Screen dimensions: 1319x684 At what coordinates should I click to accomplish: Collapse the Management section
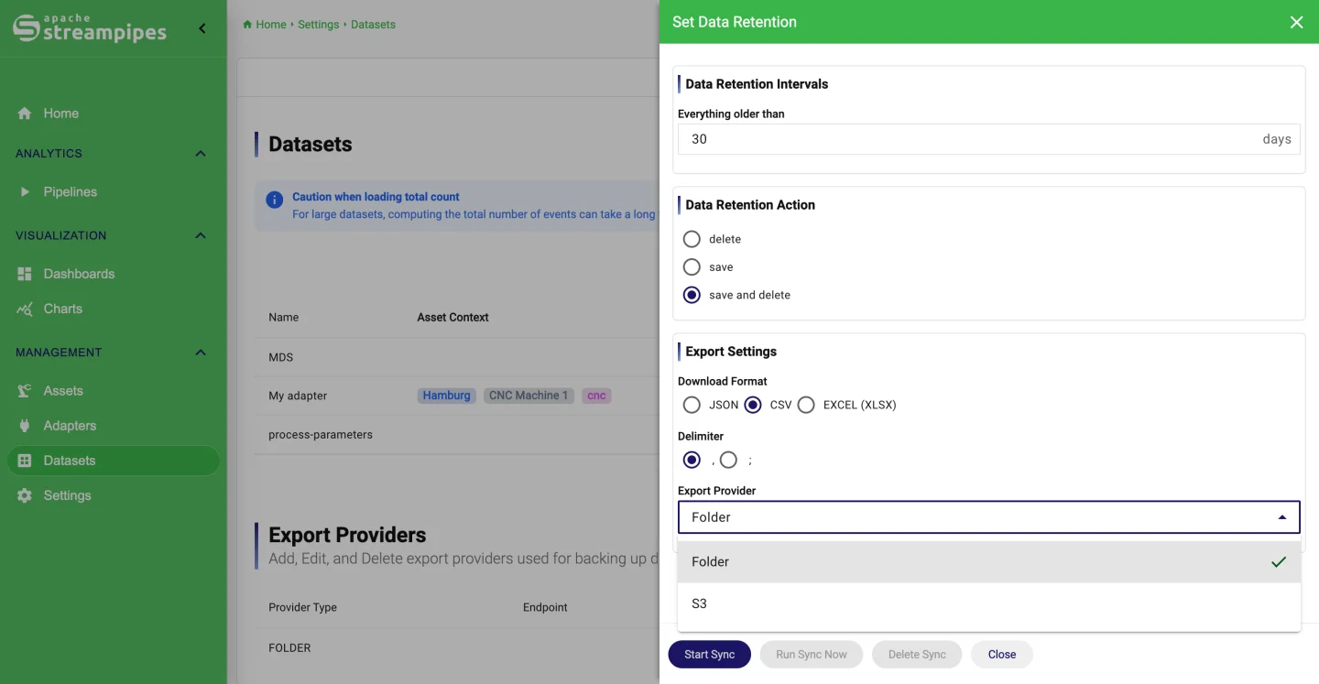pyautogui.click(x=201, y=353)
